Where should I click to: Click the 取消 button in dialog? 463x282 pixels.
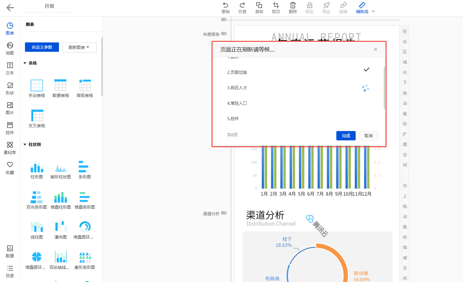click(x=368, y=136)
